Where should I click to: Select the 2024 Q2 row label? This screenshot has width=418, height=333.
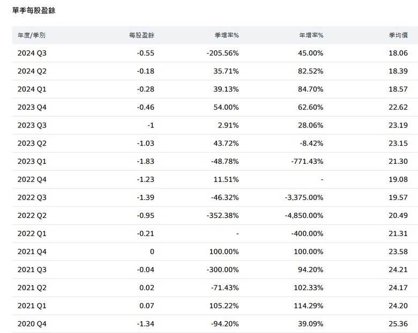click(x=32, y=71)
